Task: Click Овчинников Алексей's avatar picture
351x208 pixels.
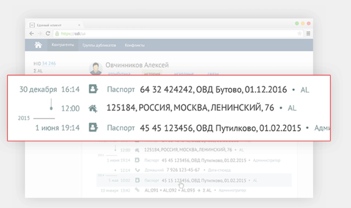Action: pos(96,68)
